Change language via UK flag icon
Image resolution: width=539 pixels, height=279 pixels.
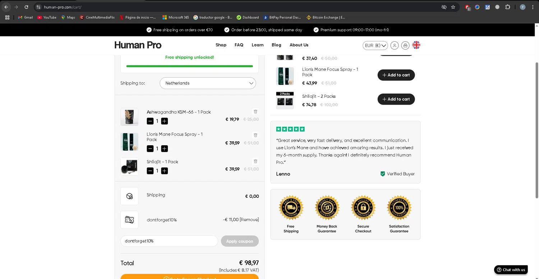click(416, 45)
